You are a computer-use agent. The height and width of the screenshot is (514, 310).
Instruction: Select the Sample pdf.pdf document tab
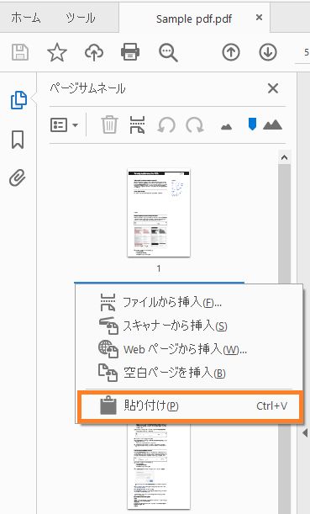[x=194, y=19]
